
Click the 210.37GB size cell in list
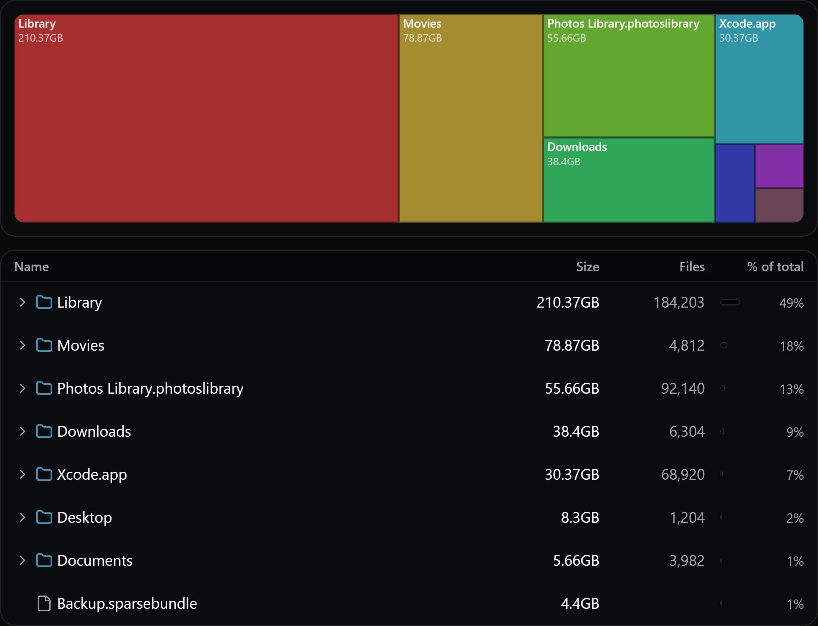click(568, 302)
